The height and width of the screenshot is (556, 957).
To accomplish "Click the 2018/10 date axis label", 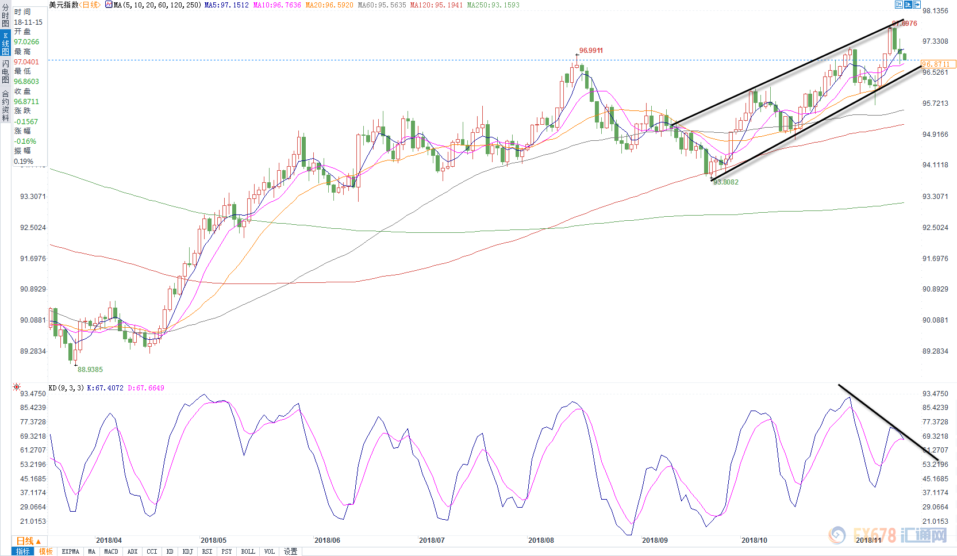I will (754, 540).
